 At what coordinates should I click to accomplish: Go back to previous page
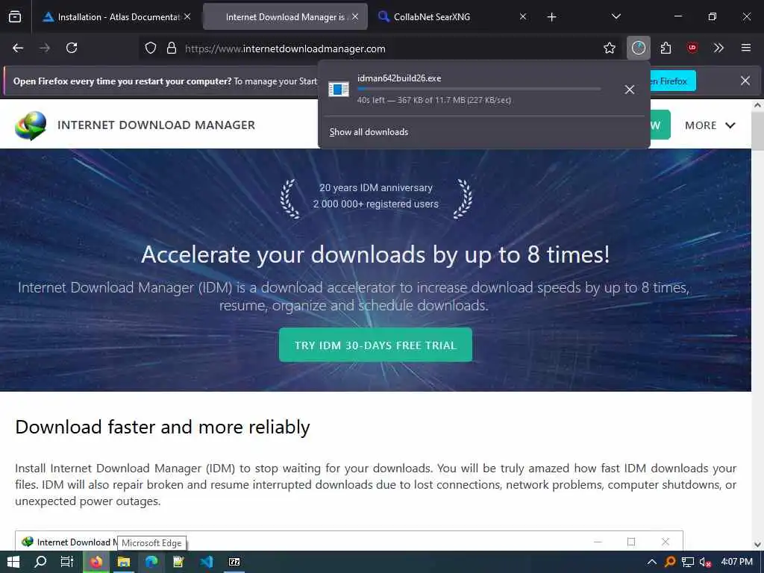18,48
